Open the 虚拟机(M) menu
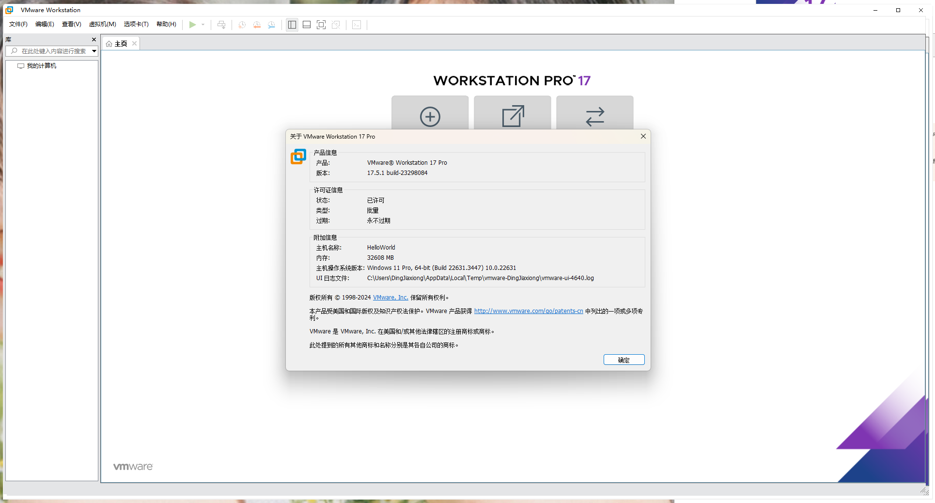 click(x=103, y=24)
